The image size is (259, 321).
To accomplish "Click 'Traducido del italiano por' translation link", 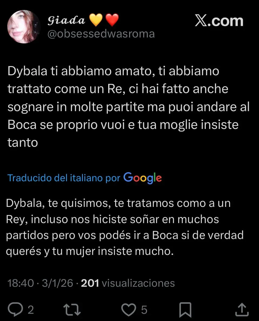I will click(x=64, y=178).
